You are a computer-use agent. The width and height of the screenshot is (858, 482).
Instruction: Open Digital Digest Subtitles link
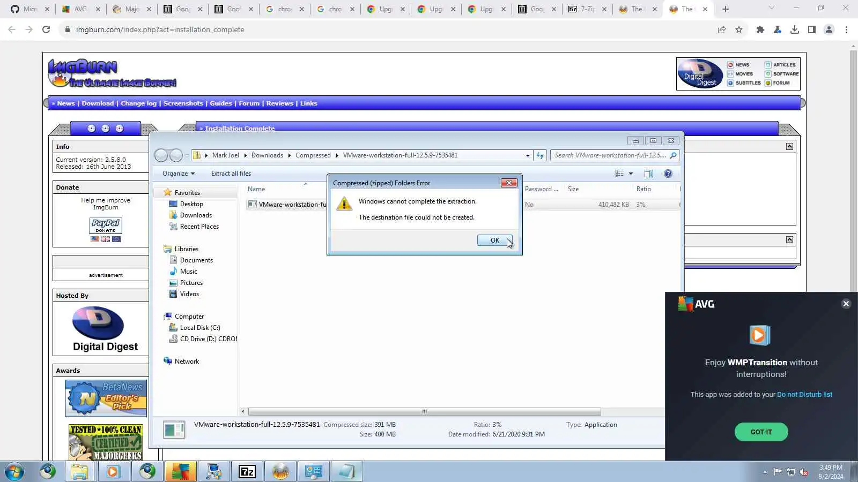click(x=744, y=83)
